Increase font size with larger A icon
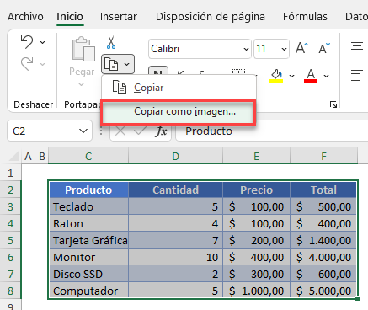This screenshot has width=368, height=310. point(302,48)
